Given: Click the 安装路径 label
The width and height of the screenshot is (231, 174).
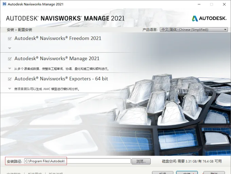Looking at the screenshot, I should point(14,161).
